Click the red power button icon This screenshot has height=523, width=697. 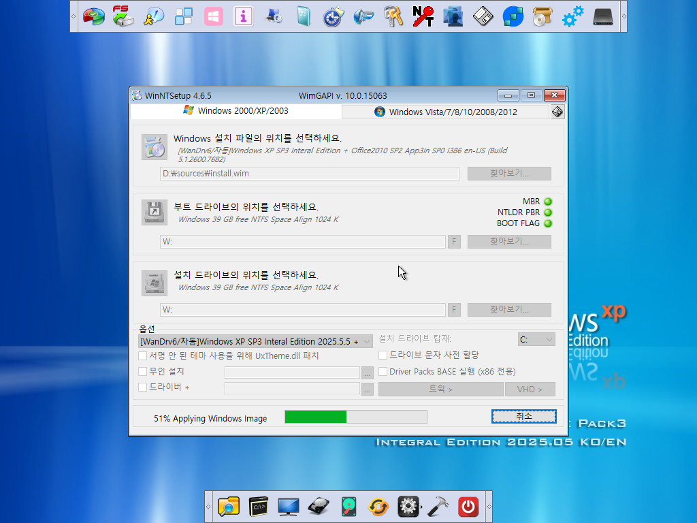(468, 507)
